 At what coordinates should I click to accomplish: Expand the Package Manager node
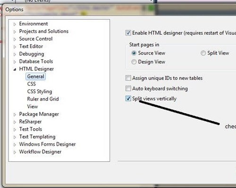15,115
